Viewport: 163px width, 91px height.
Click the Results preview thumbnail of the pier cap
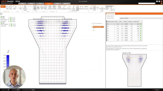(134, 70)
